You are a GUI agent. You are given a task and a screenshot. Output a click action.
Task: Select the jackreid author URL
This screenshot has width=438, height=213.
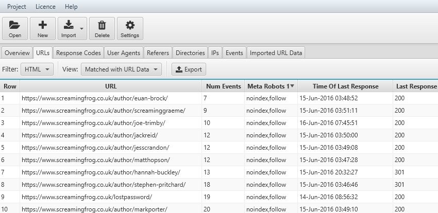click(90, 135)
